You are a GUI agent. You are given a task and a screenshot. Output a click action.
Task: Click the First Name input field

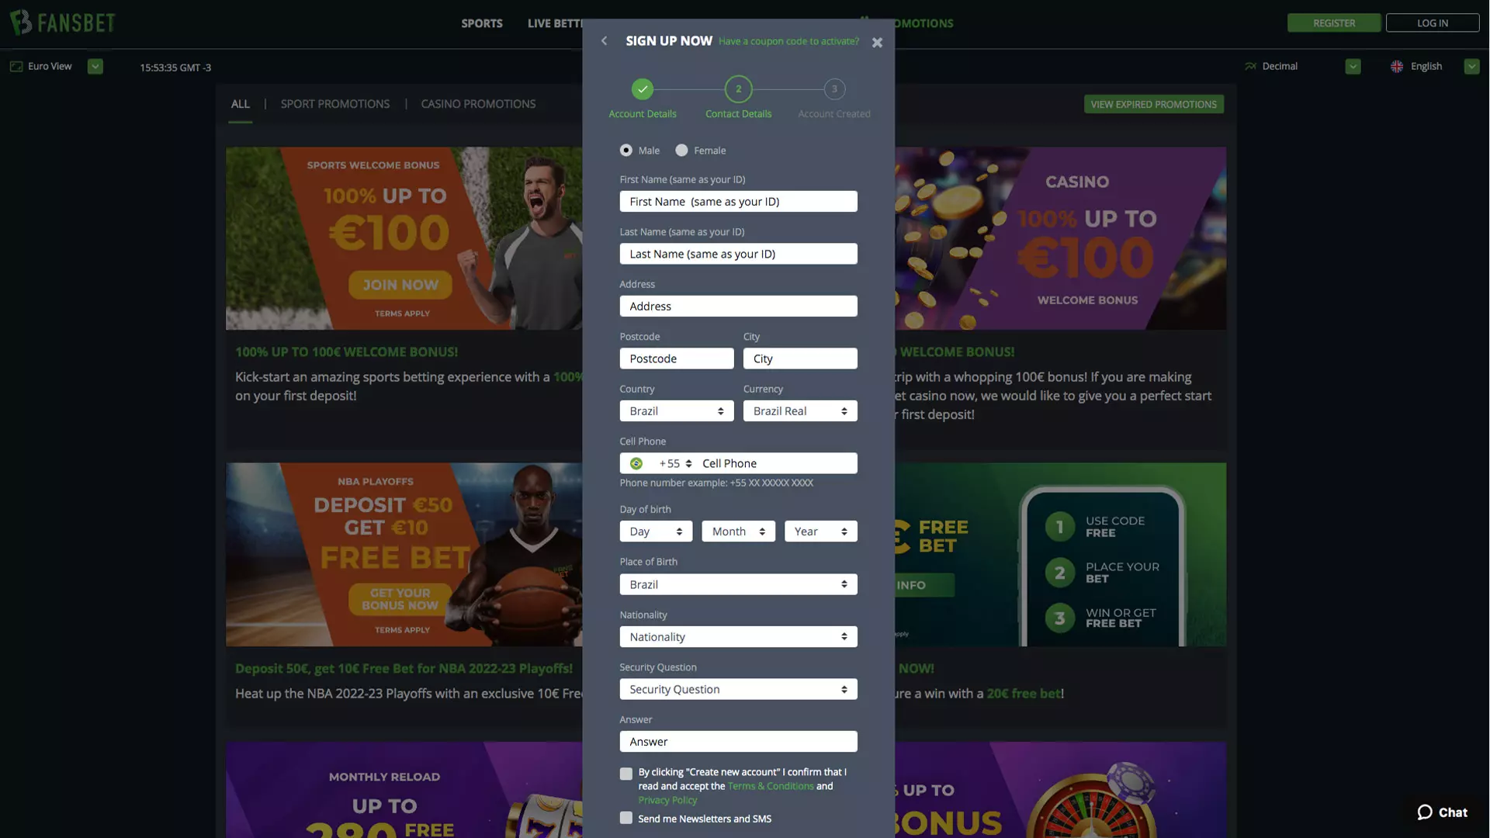(738, 200)
